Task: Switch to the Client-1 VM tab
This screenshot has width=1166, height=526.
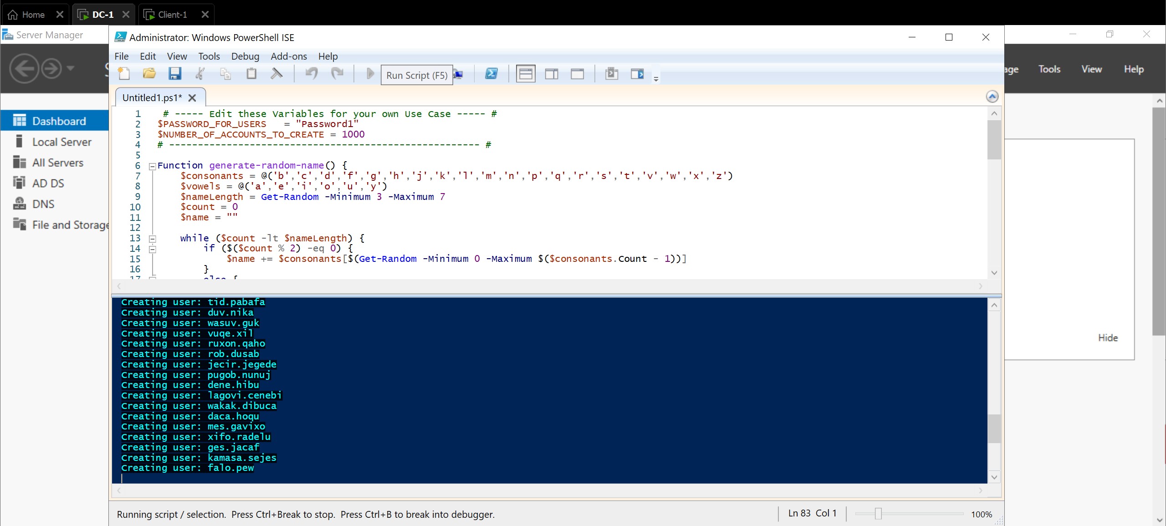Action: (x=172, y=15)
